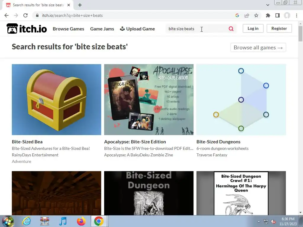Viewport: 303px width, 227px height.
Task: Focus the bite size beats search field
Action: [196, 29]
